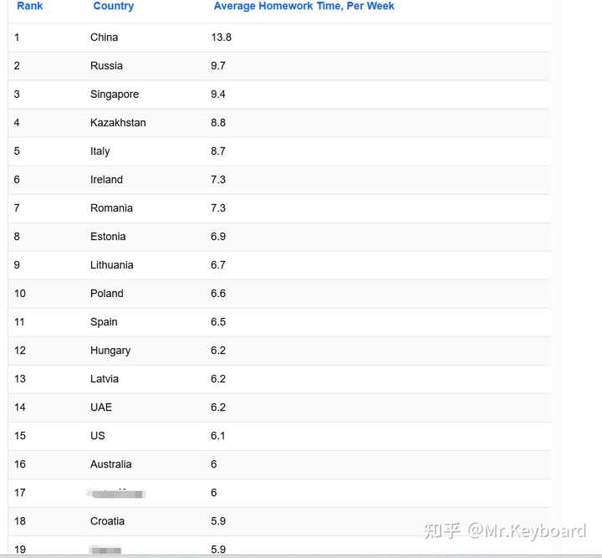Click the Average Homework Time header
The width and height of the screenshot is (602, 558).
pyautogui.click(x=304, y=6)
